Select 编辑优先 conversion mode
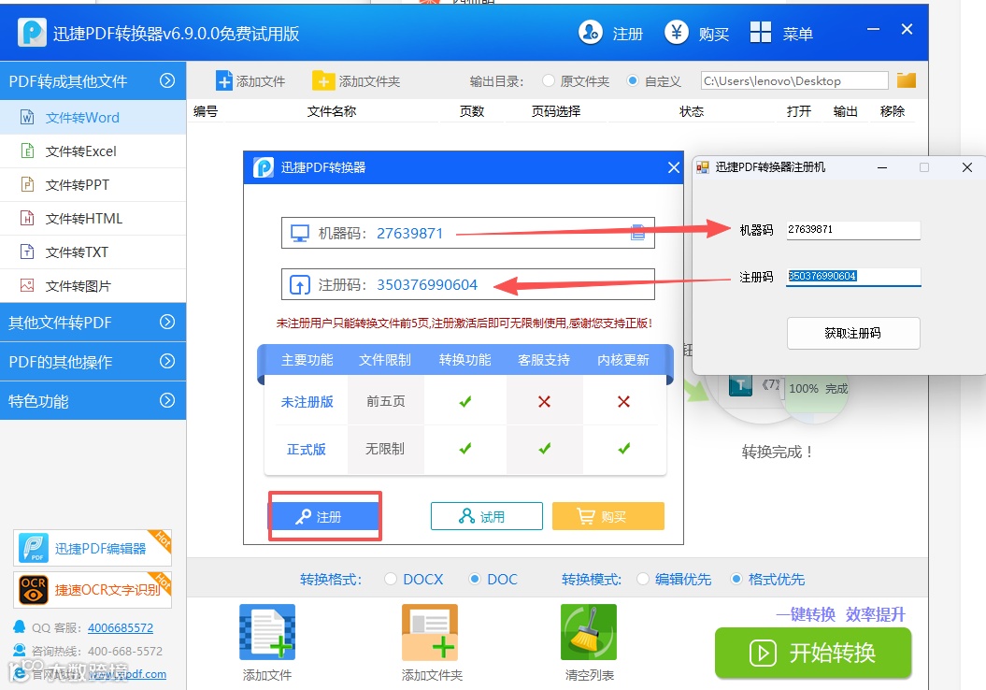 (643, 579)
